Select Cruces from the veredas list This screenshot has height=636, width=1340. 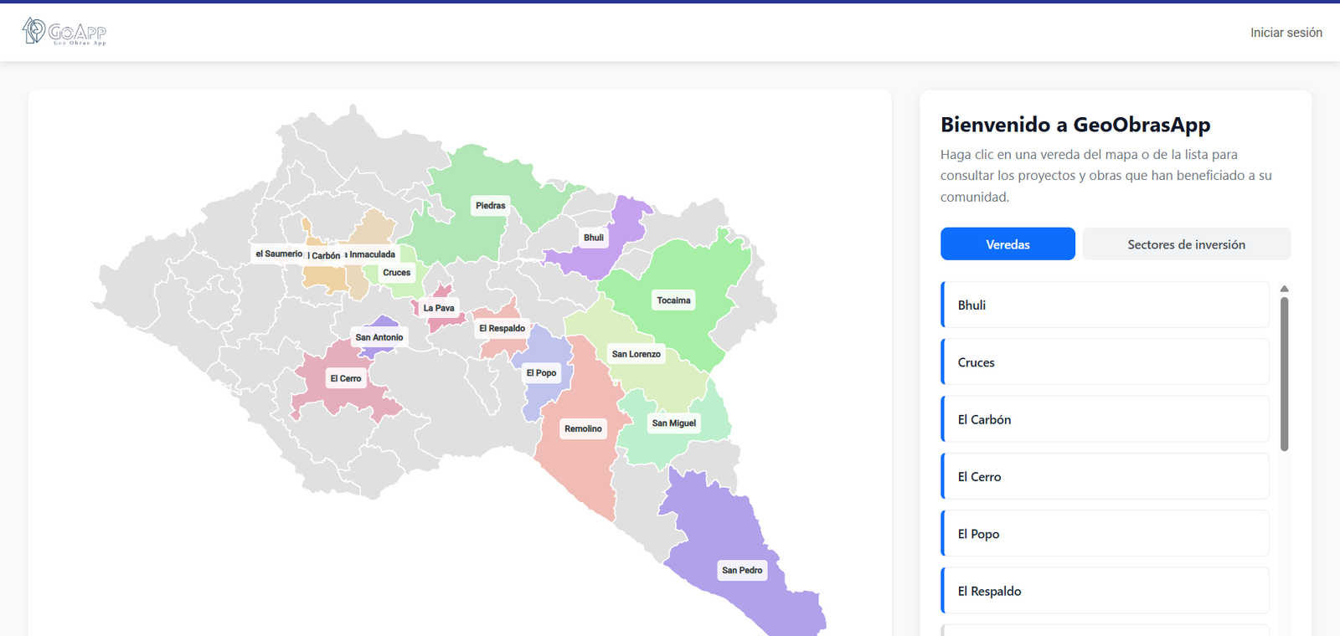[x=1105, y=362]
